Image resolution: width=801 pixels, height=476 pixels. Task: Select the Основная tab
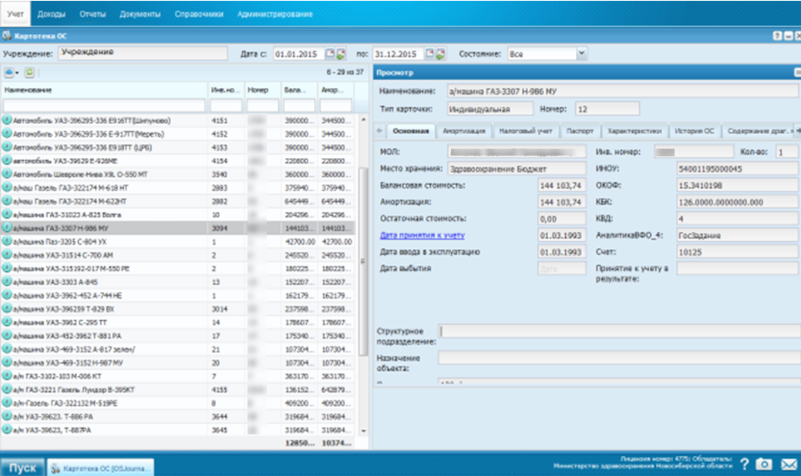coord(411,131)
